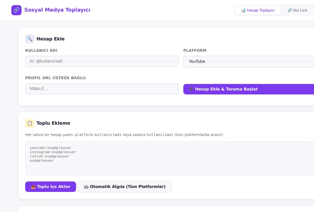Click the 'Her satıra bir hesap yazın' hint
Screen dimensions: 314x212
click(124, 135)
